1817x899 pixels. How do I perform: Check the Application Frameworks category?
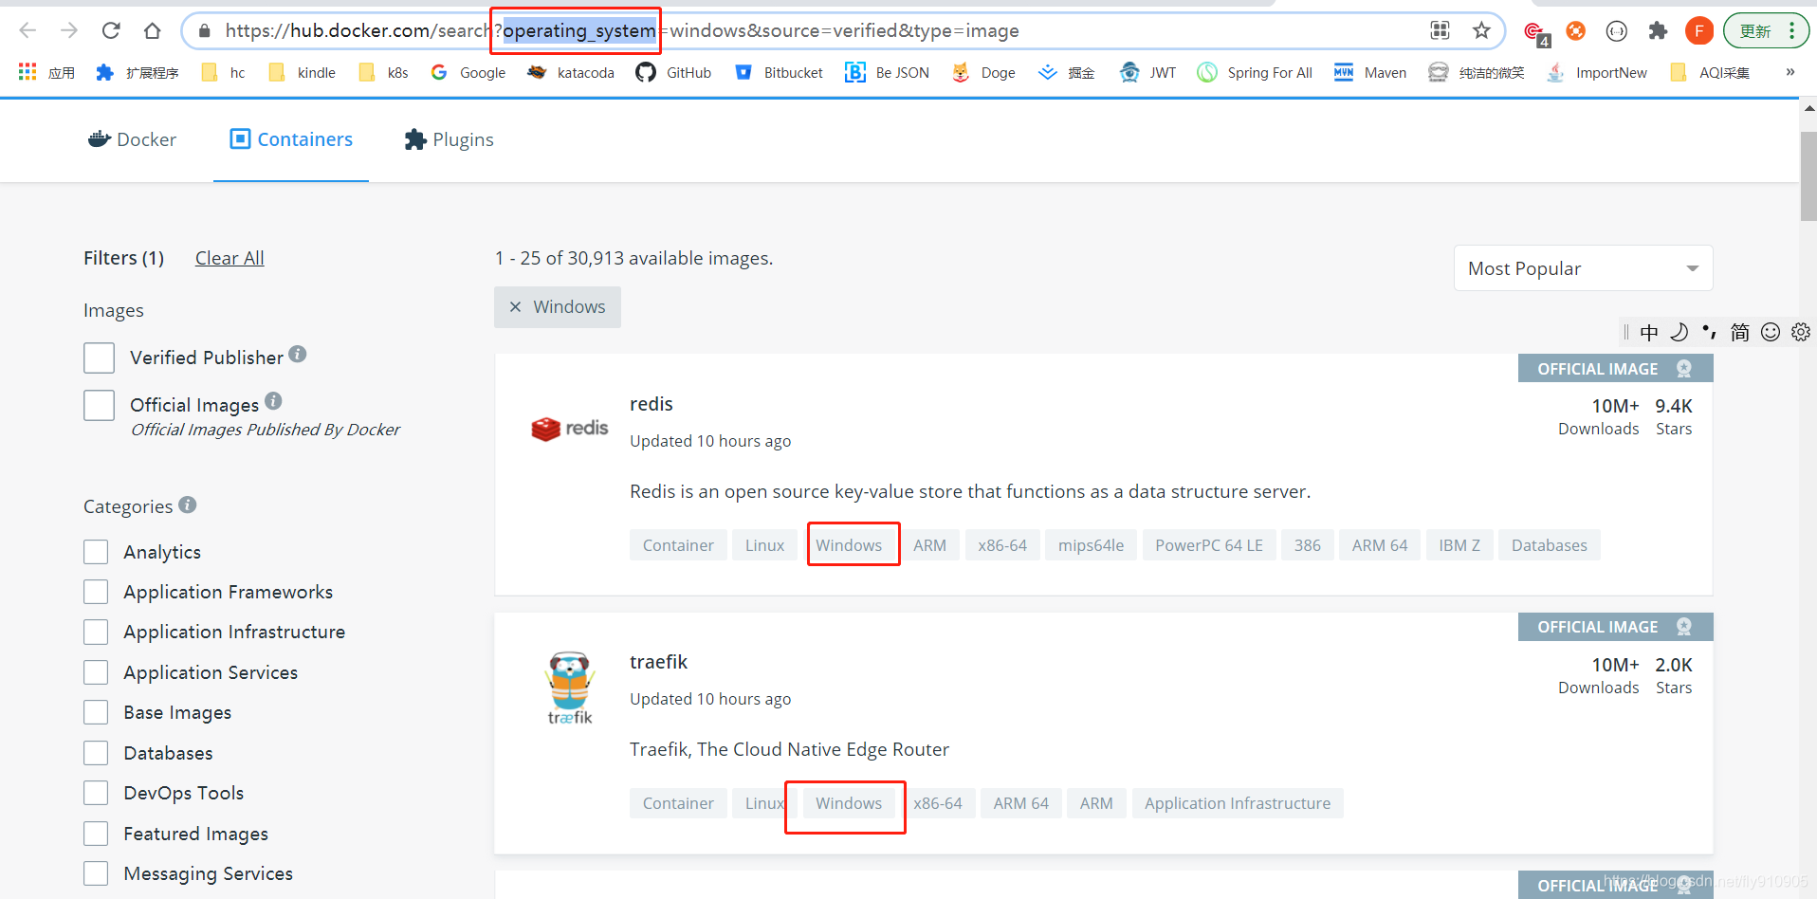click(x=96, y=592)
